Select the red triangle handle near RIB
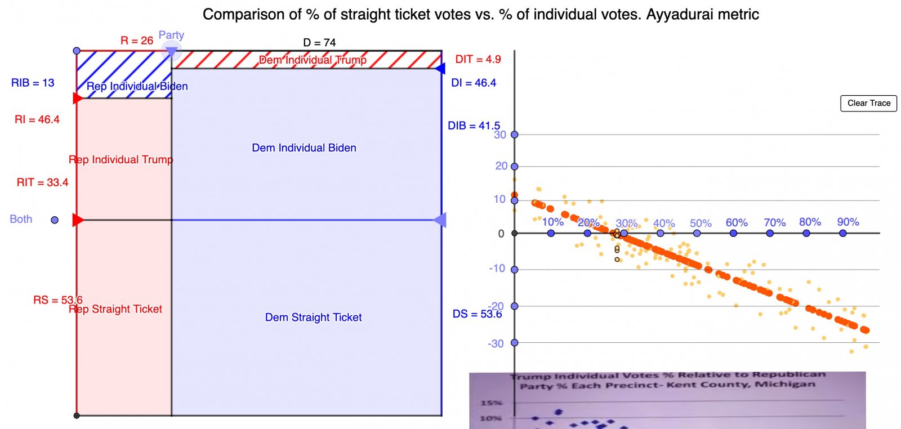 (78, 99)
